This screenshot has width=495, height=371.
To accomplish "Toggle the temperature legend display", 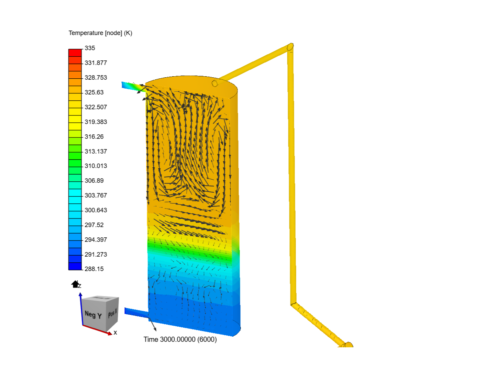I will 75,158.
